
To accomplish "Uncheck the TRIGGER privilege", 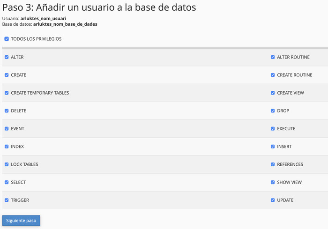I will click(x=7, y=200).
